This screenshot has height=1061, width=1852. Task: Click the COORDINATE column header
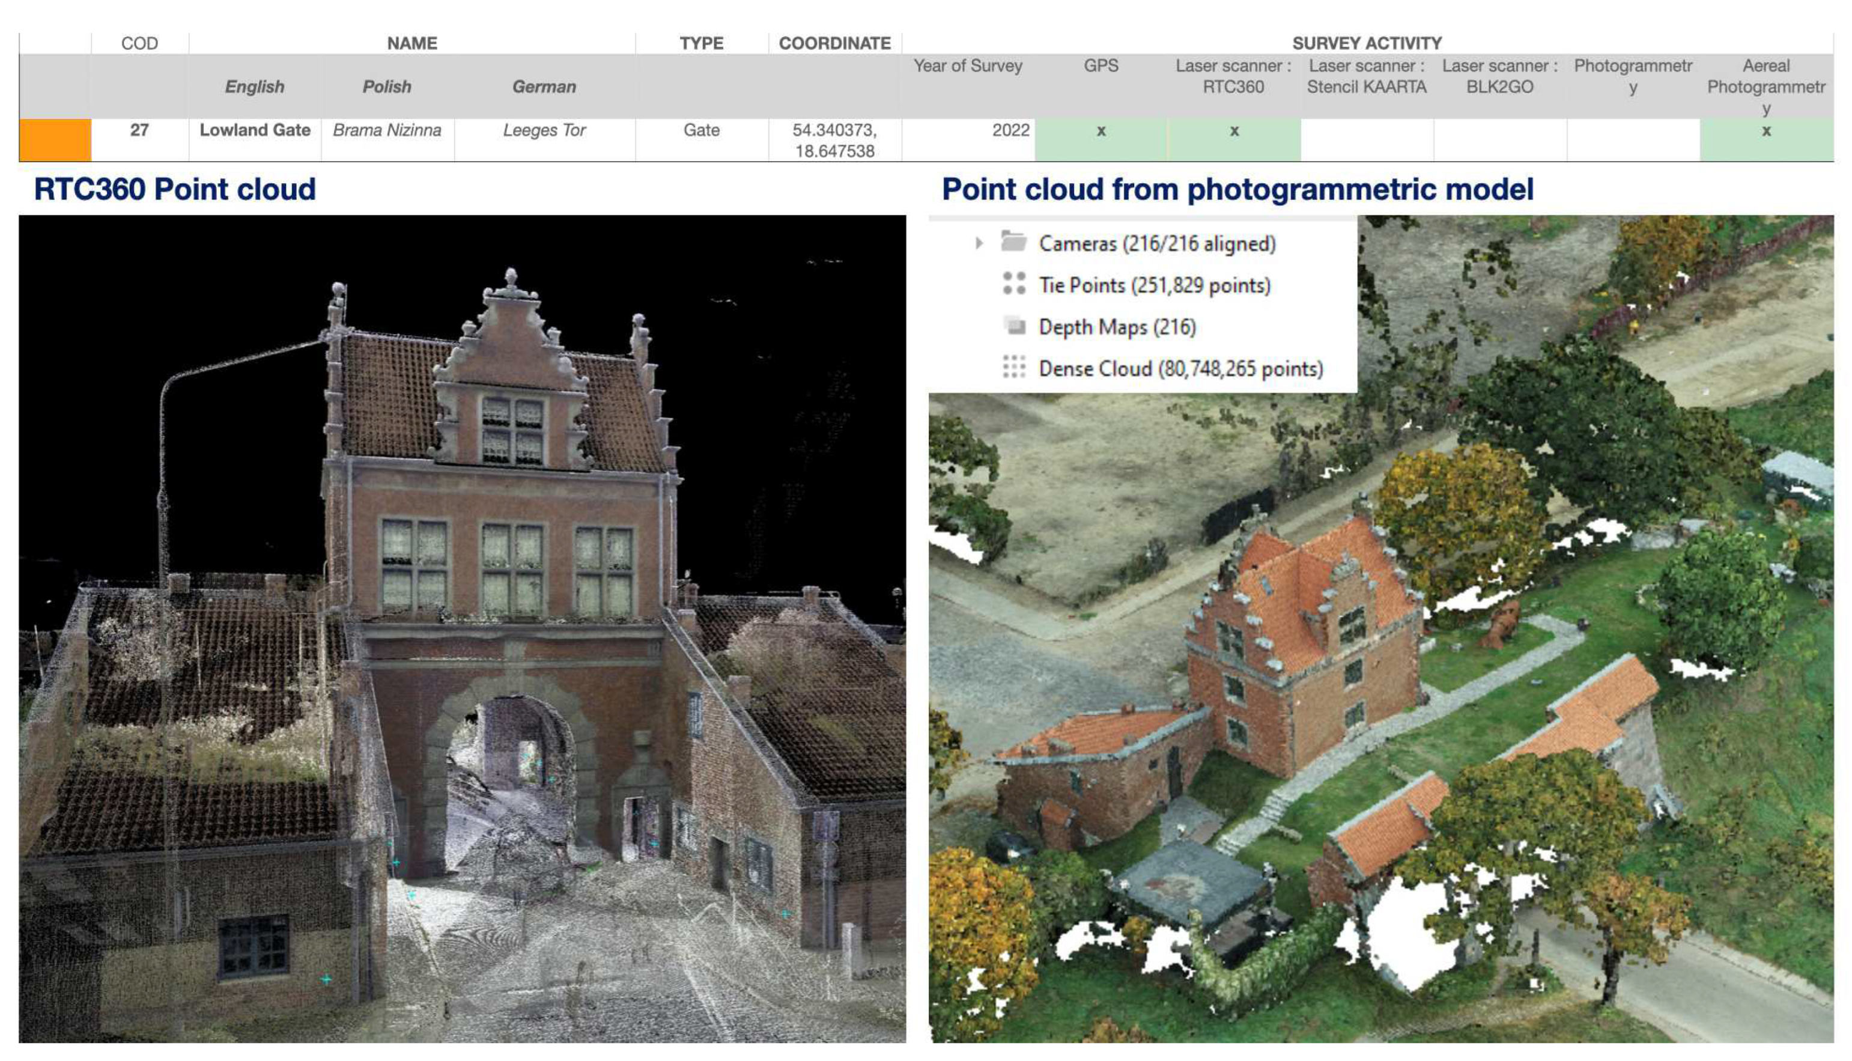tap(834, 43)
